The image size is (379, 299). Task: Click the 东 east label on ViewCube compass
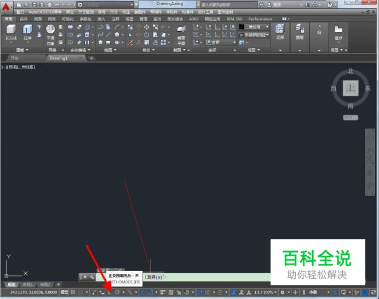coord(368,89)
